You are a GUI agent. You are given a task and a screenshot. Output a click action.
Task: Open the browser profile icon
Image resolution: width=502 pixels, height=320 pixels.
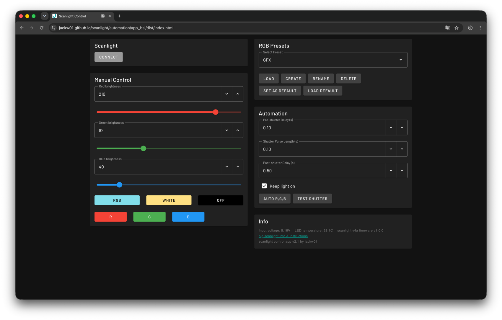click(x=470, y=28)
